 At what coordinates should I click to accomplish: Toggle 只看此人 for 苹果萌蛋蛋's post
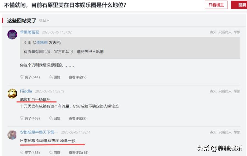click(225, 32)
